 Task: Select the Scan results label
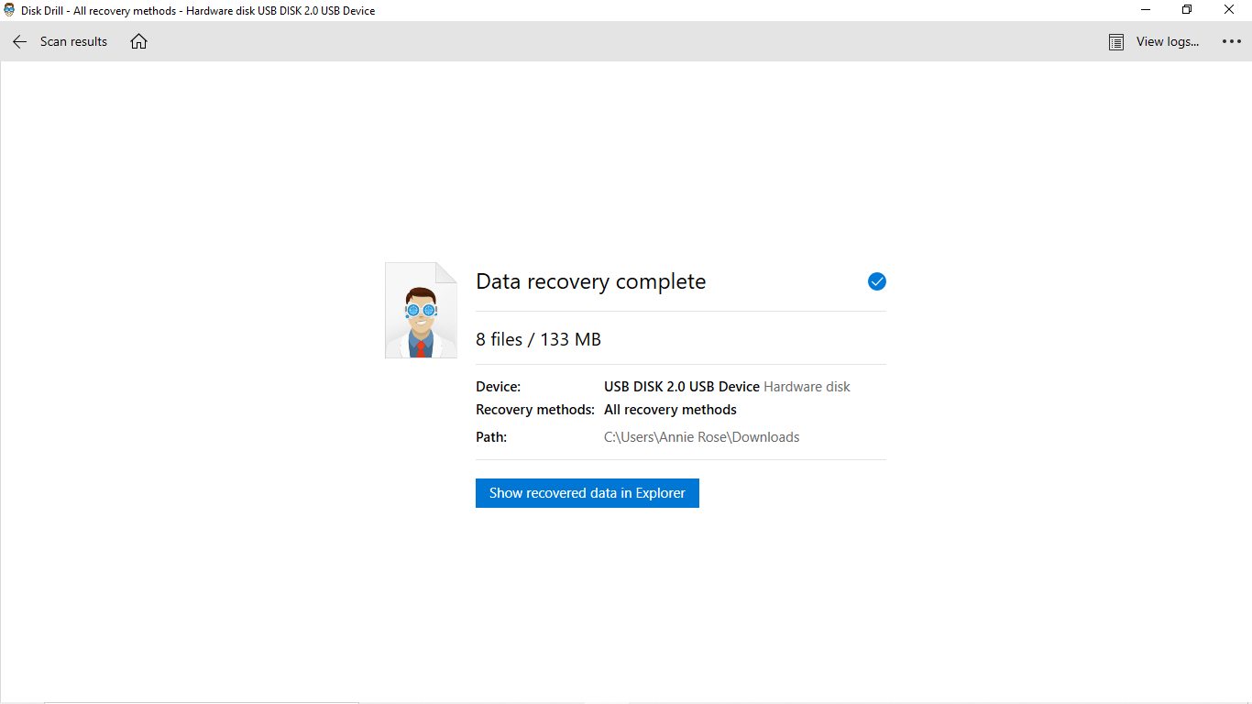pyautogui.click(x=73, y=41)
